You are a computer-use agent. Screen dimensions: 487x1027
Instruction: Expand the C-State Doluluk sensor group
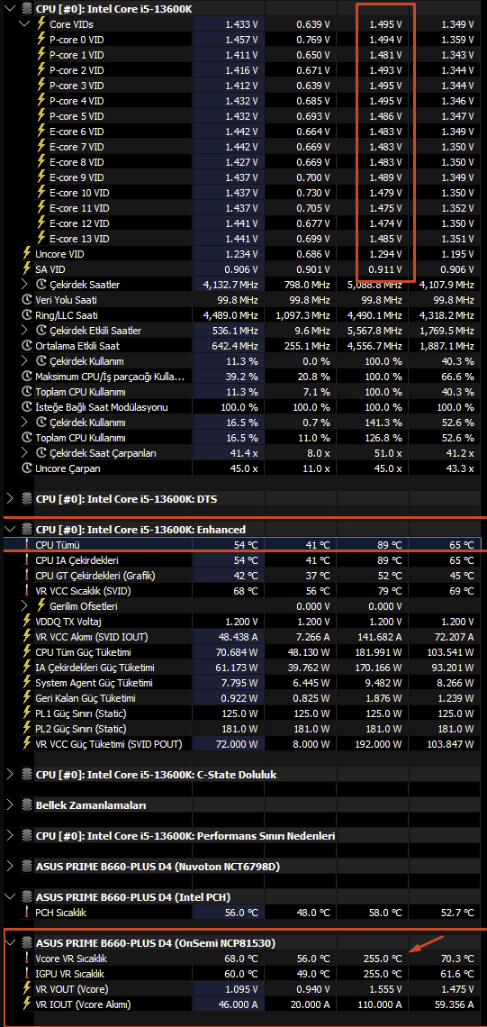tap(9, 774)
